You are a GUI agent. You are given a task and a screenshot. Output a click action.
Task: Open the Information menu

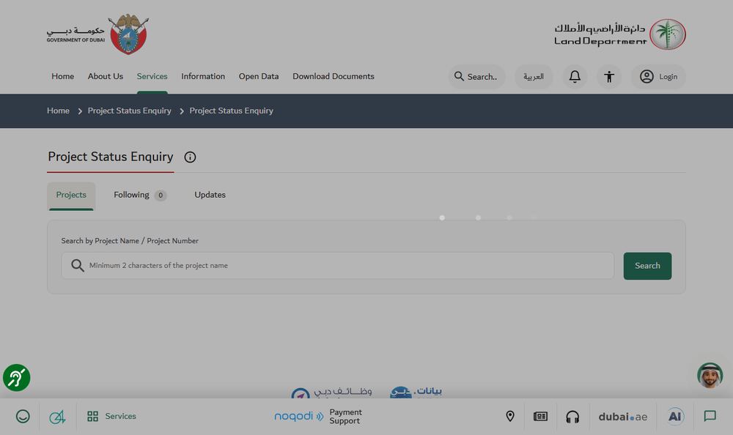pyautogui.click(x=203, y=76)
